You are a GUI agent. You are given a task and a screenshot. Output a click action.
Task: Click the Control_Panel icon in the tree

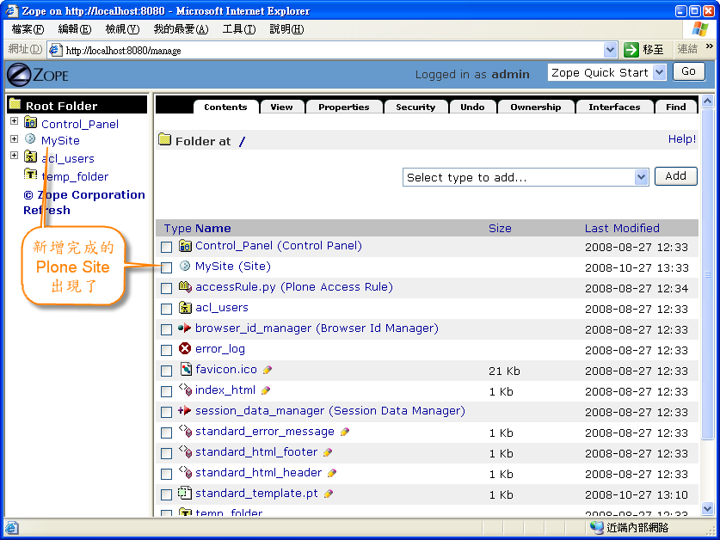pyautogui.click(x=31, y=122)
